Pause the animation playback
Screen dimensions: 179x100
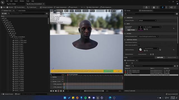[61, 91]
